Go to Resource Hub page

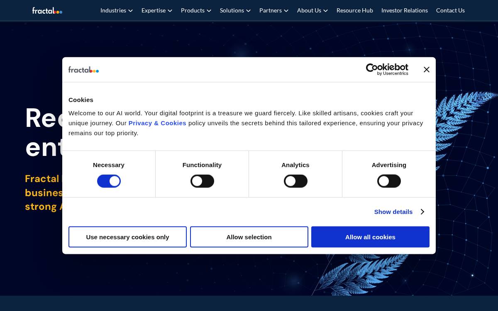point(355,10)
